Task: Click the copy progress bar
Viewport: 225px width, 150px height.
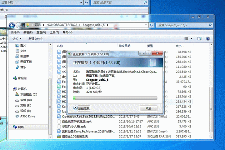Action: [x=115, y=98]
